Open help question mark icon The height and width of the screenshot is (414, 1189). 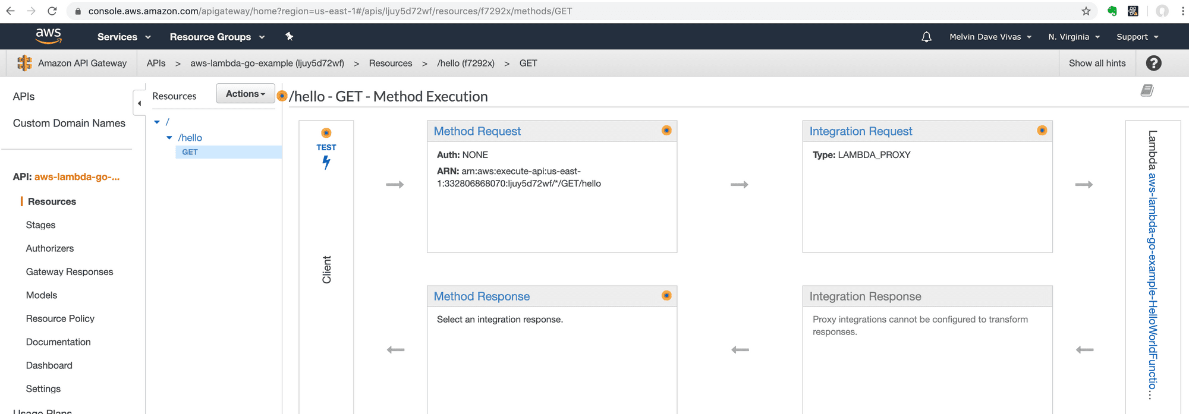pyautogui.click(x=1153, y=63)
